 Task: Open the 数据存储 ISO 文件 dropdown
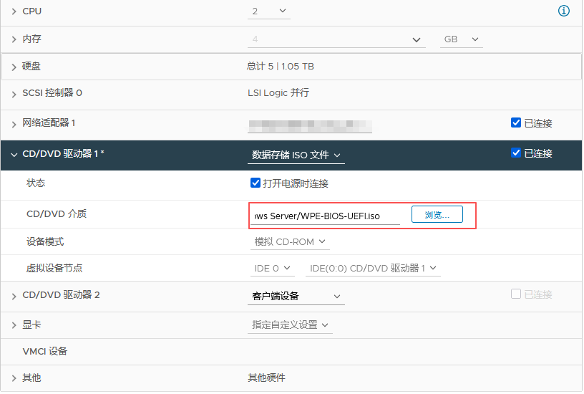[x=296, y=155]
